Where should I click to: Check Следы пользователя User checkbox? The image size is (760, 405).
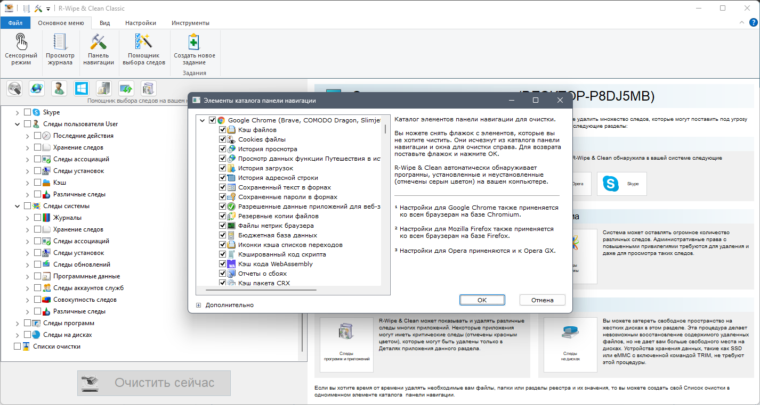[x=27, y=124]
